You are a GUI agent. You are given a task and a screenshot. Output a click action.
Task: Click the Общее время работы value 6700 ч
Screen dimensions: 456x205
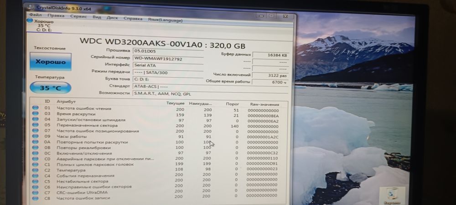[270, 82]
